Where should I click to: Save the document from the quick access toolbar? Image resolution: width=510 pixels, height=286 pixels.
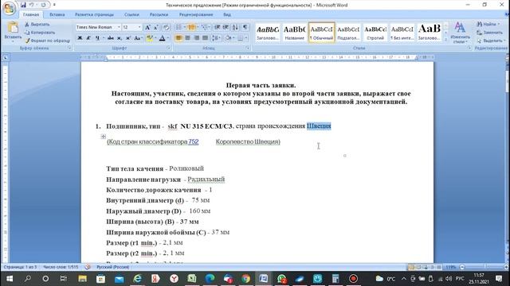tap(23, 6)
